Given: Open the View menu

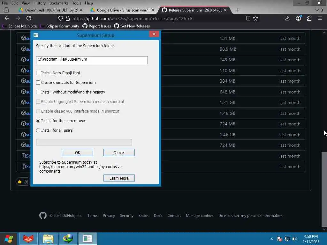Looking at the screenshot, I should point(26,3).
